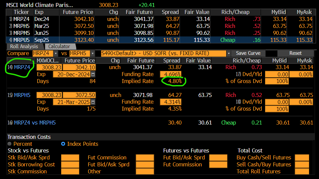The image size is (319, 179).
Task: Select the Index Points radio button
Action: pyautogui.click(x=63, y=144)
